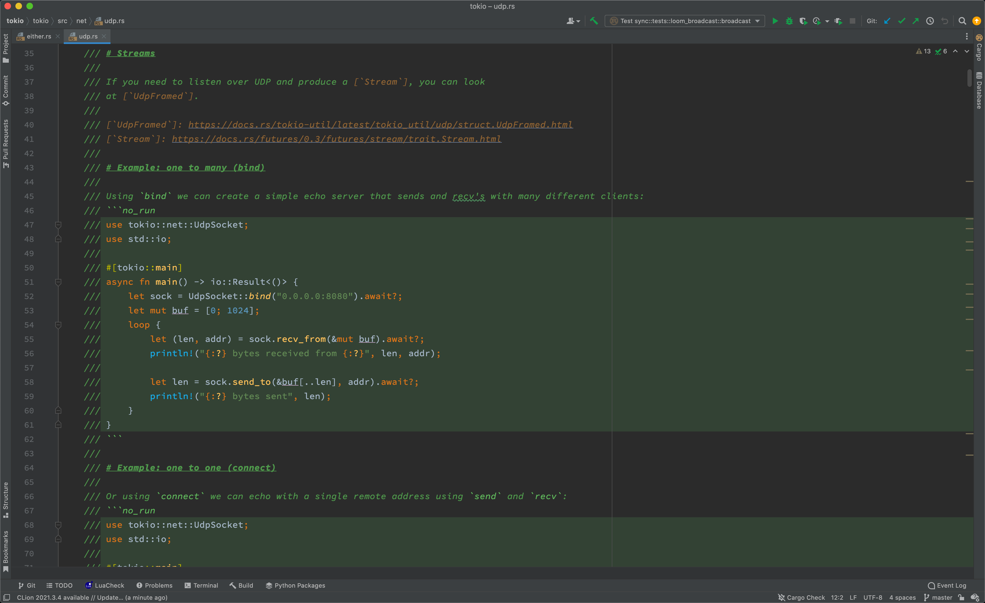Open the Build tool window
985x603 pixels.
coord(241,585)
